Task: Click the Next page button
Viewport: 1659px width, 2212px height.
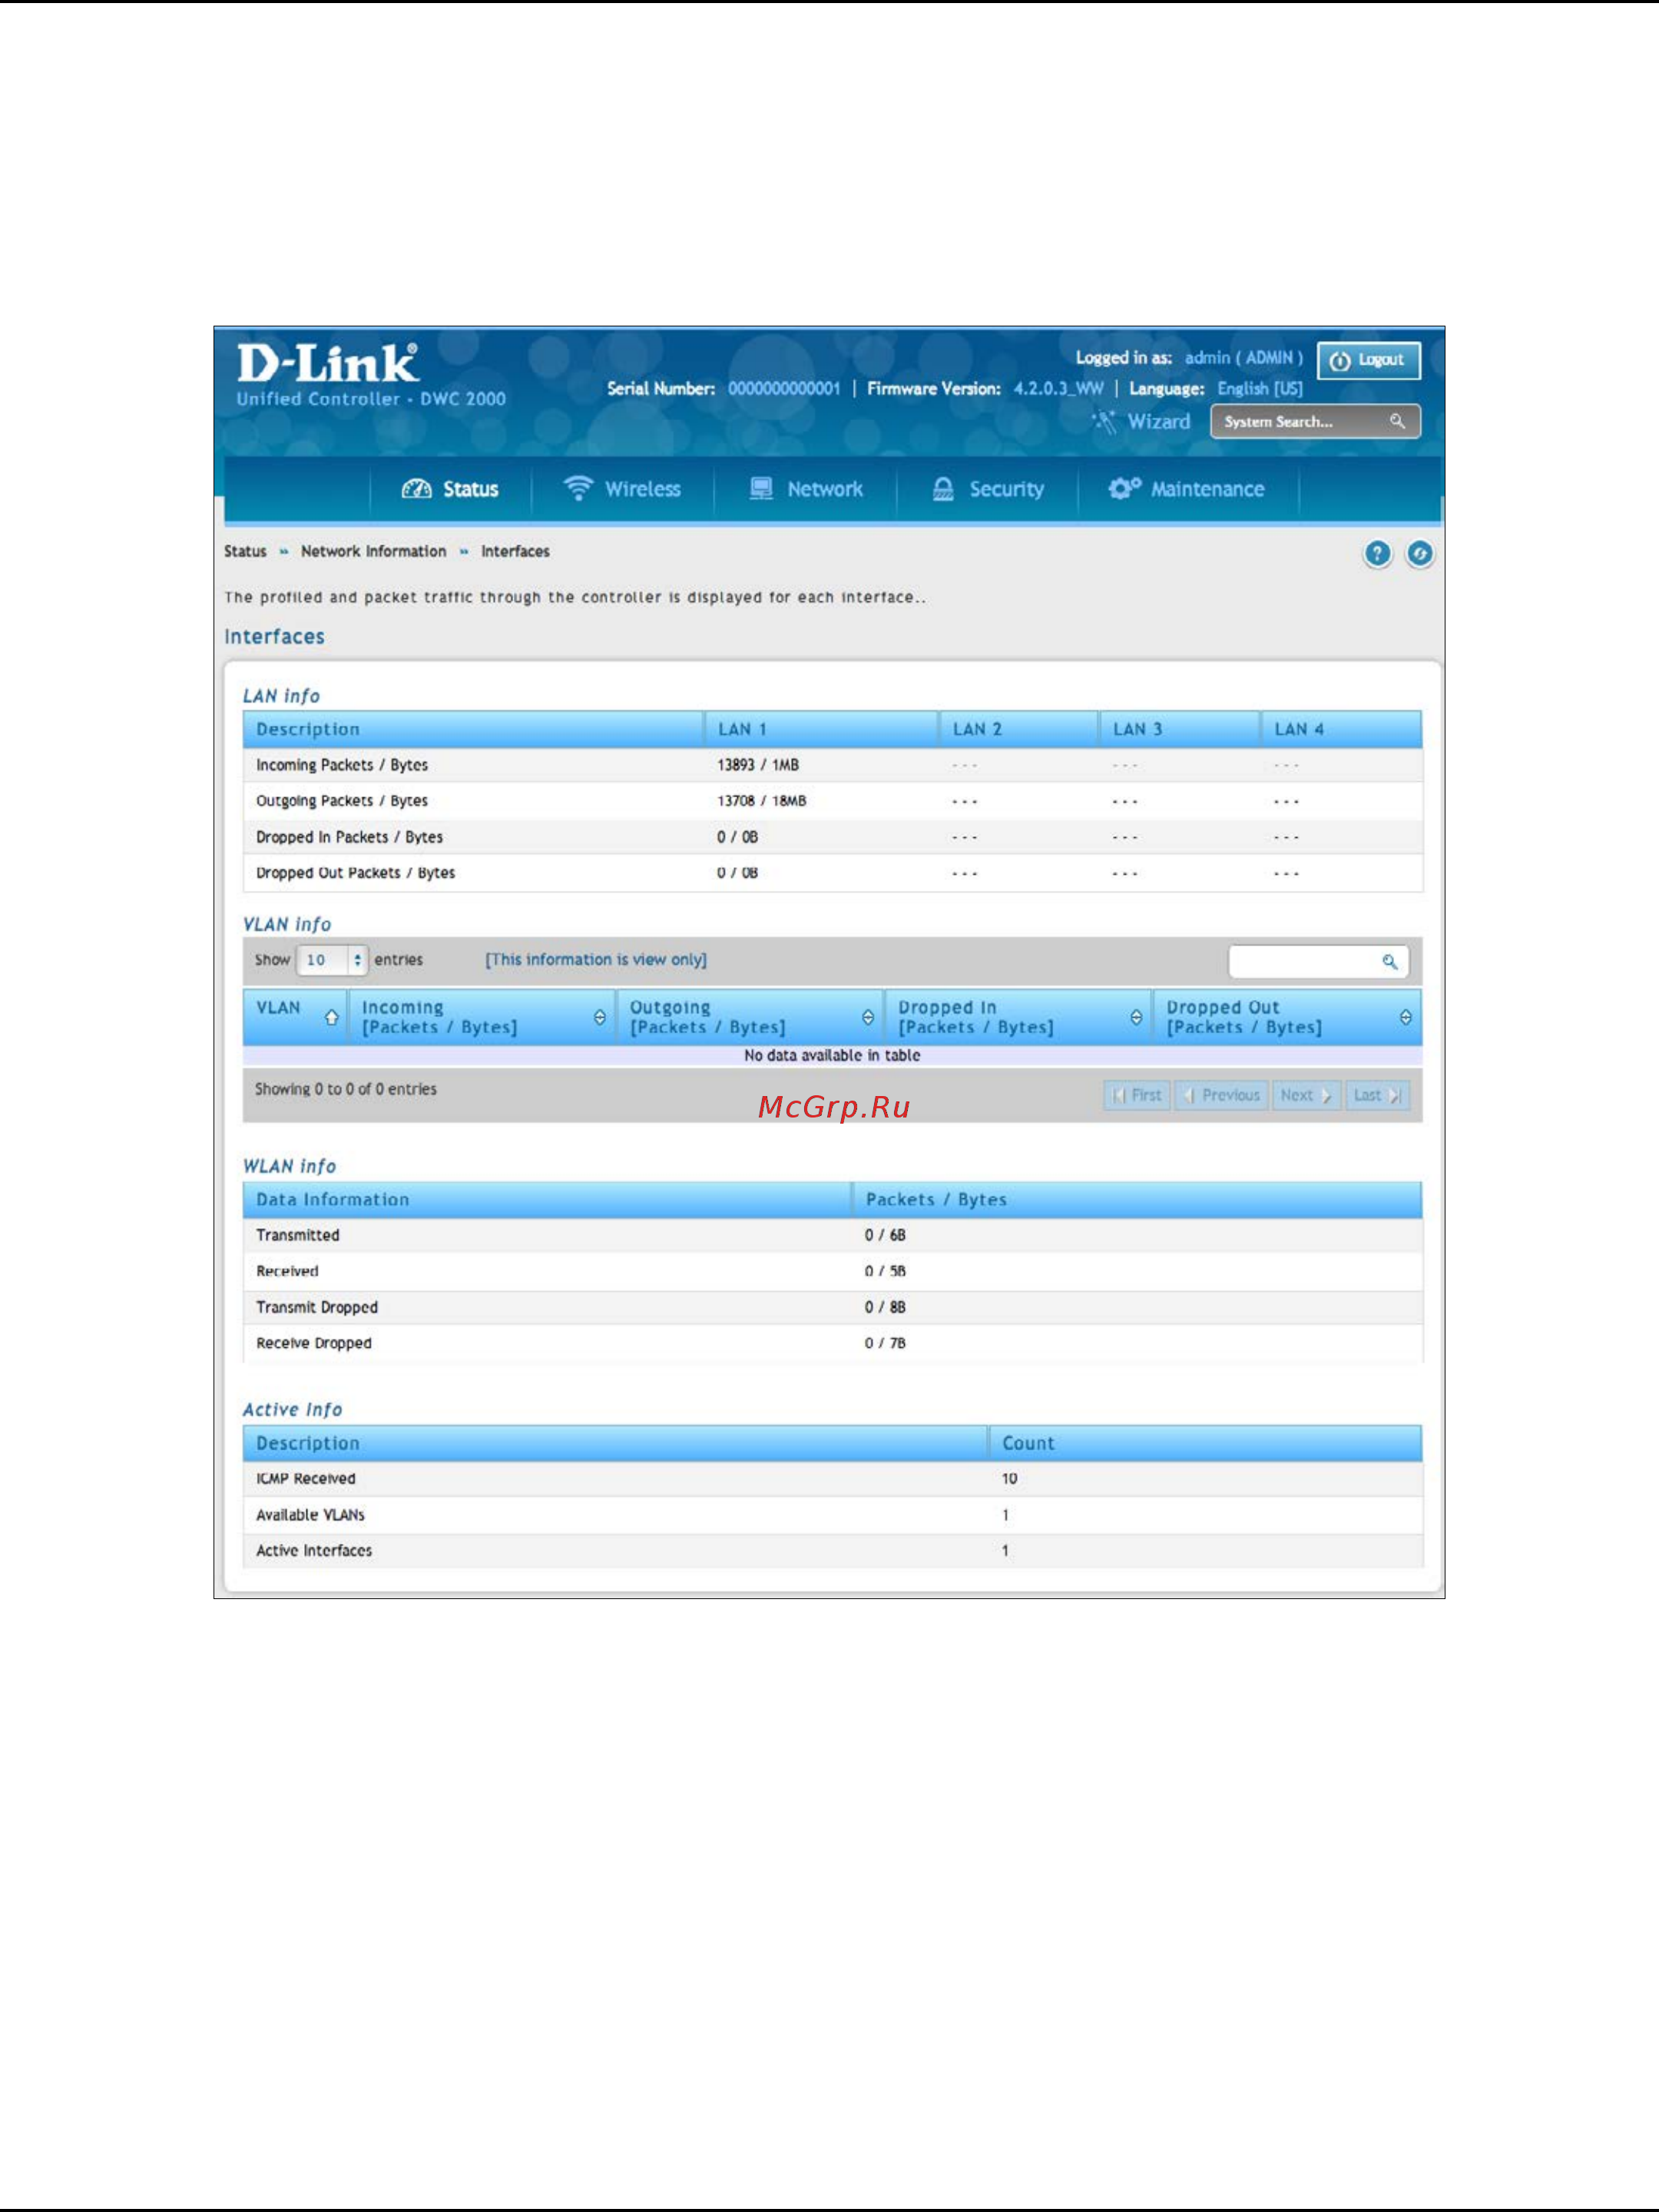Action: [1306, 1095]
